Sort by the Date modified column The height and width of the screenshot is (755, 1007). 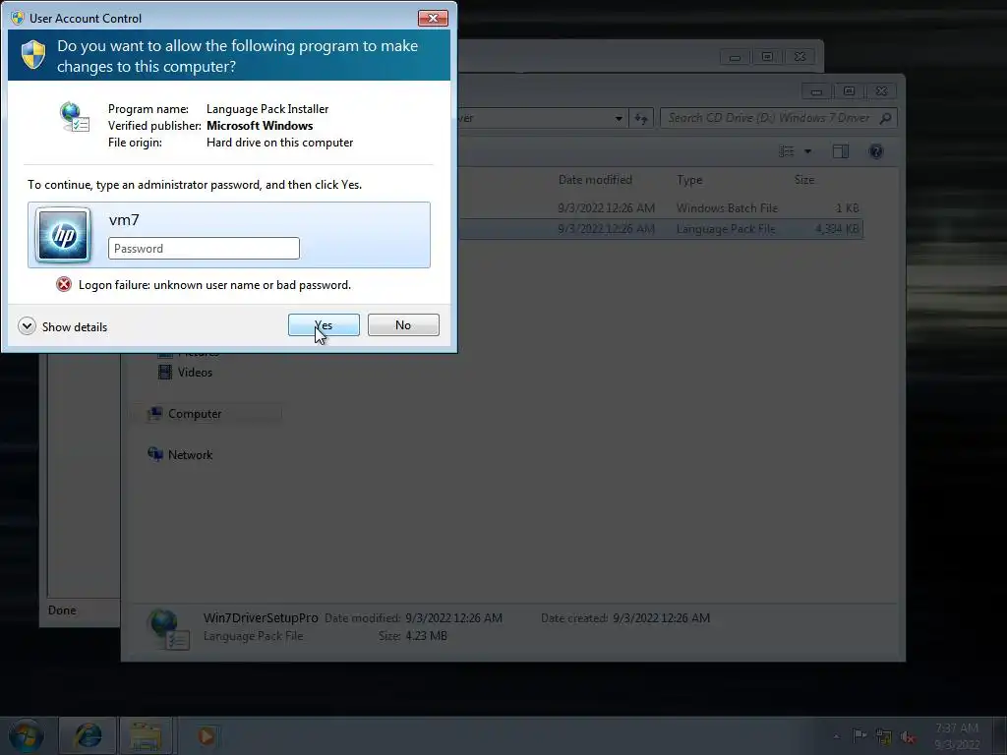pos(595,180)
